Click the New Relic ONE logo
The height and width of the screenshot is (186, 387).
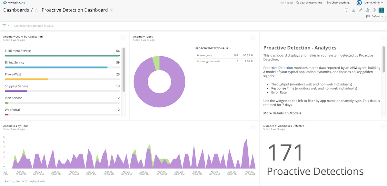pos(15,3)
